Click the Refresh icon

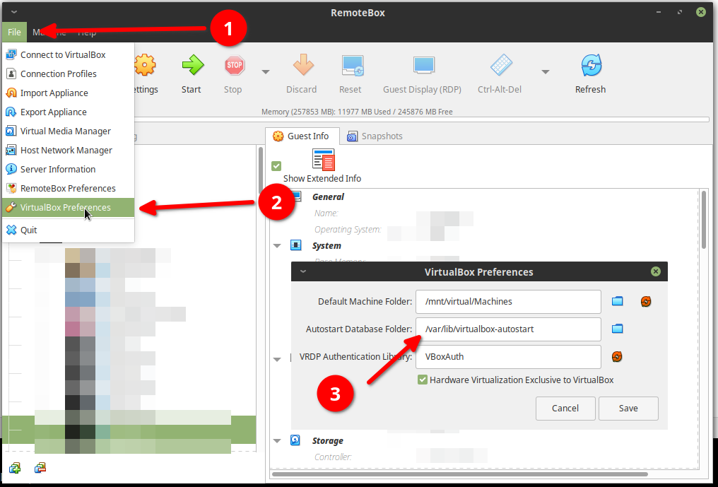[590, 67]
